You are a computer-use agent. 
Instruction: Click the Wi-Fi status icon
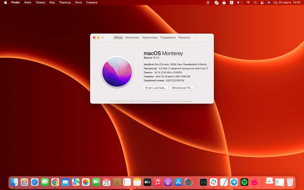[x=248, y=2]
